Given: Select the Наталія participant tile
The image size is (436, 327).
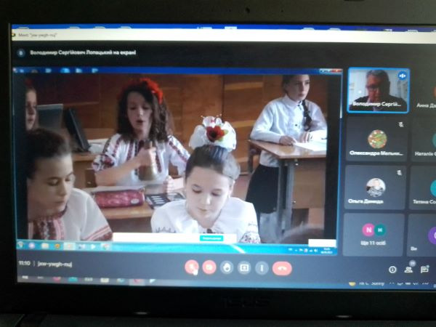Looking at the screenshot, I should point(424,139).
